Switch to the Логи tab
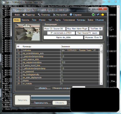 tap(34, 20)
